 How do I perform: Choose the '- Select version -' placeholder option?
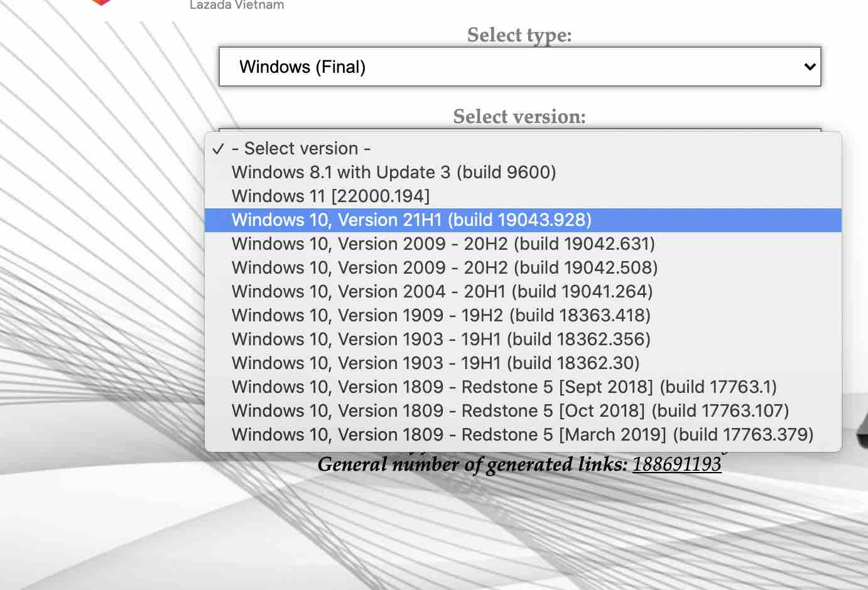point(301,149)
